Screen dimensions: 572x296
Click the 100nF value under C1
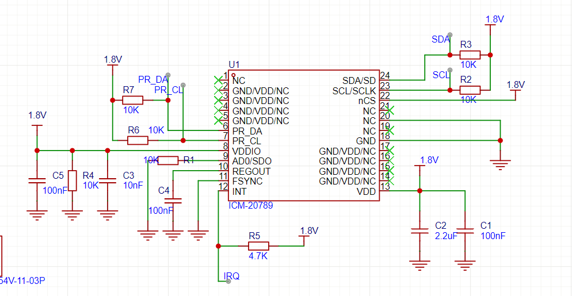(493, 236)
